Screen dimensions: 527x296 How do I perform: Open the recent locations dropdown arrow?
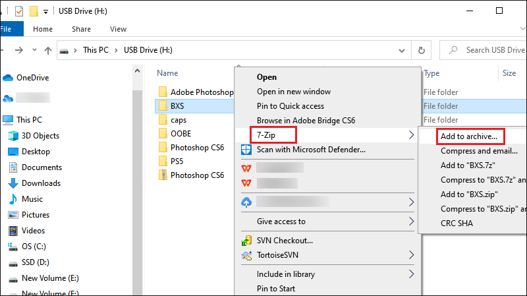34,50
